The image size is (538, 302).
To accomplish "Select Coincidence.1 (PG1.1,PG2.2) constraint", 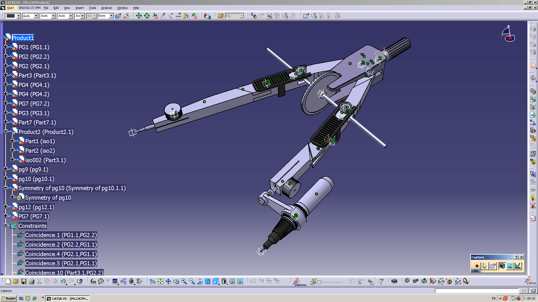I will point(61,235).
